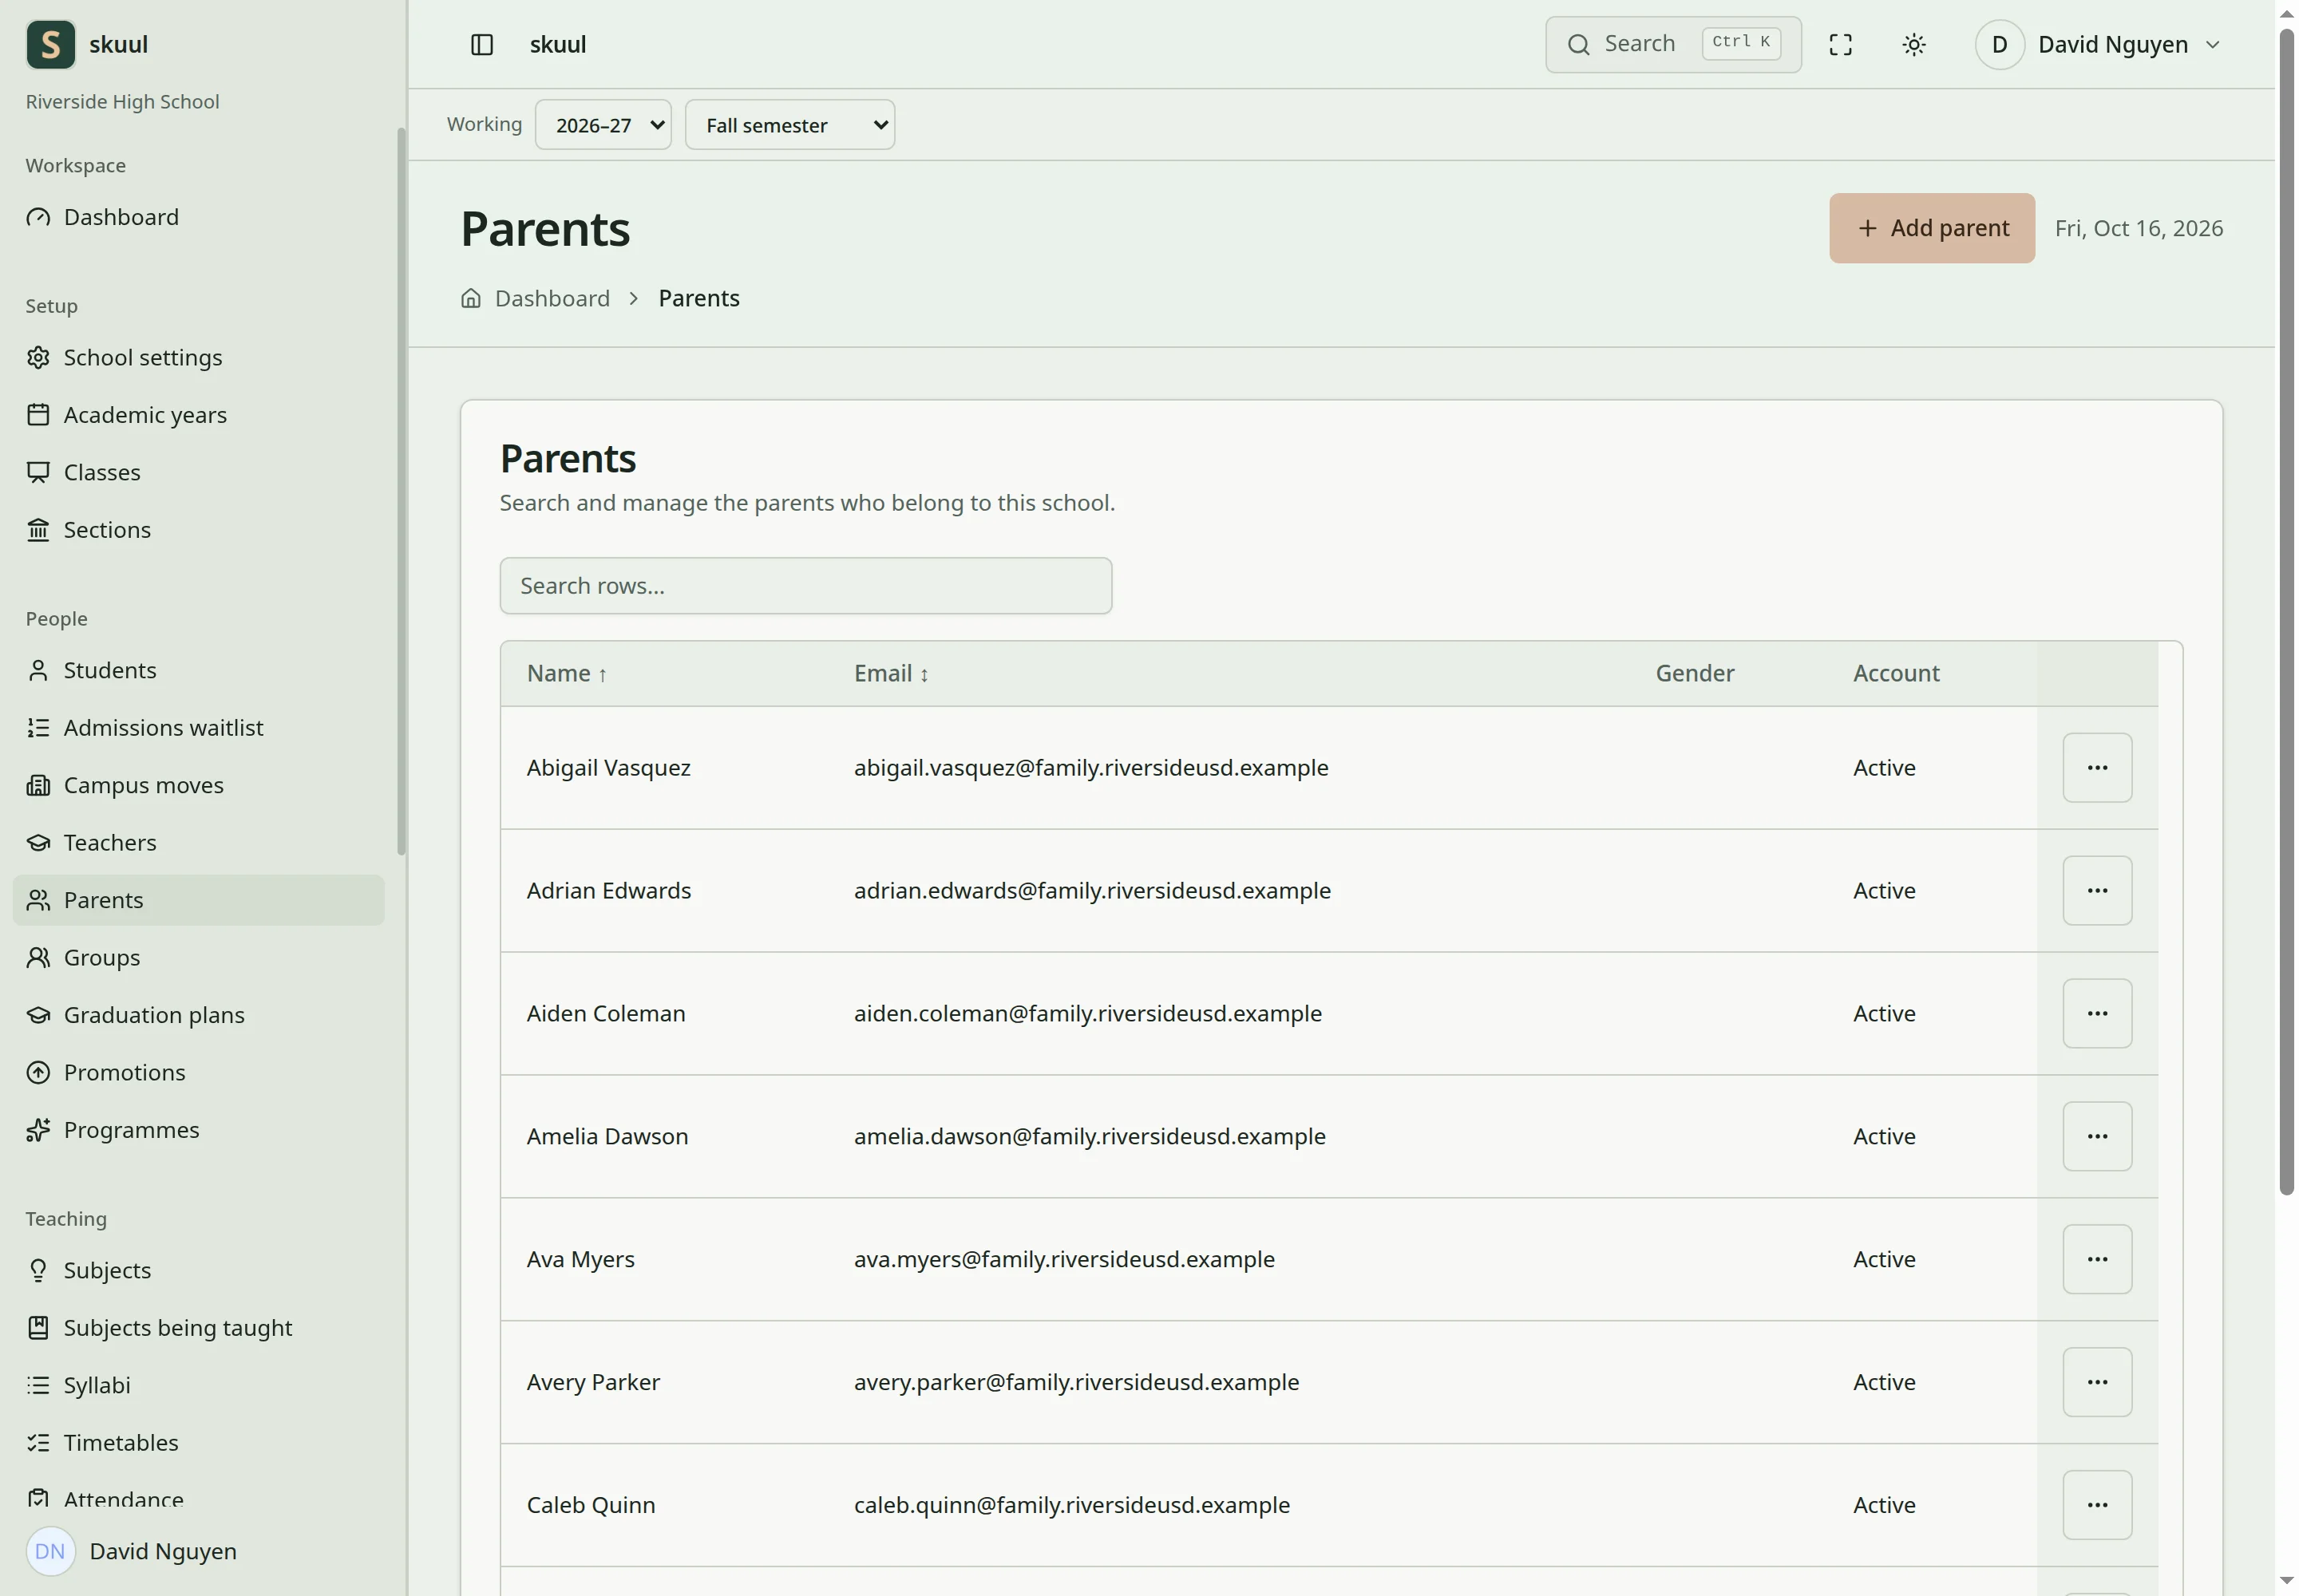The image size is (2299, 1596).
Task: Go to Campus moves
Action: pyautogui.click(x=198, y=785)
